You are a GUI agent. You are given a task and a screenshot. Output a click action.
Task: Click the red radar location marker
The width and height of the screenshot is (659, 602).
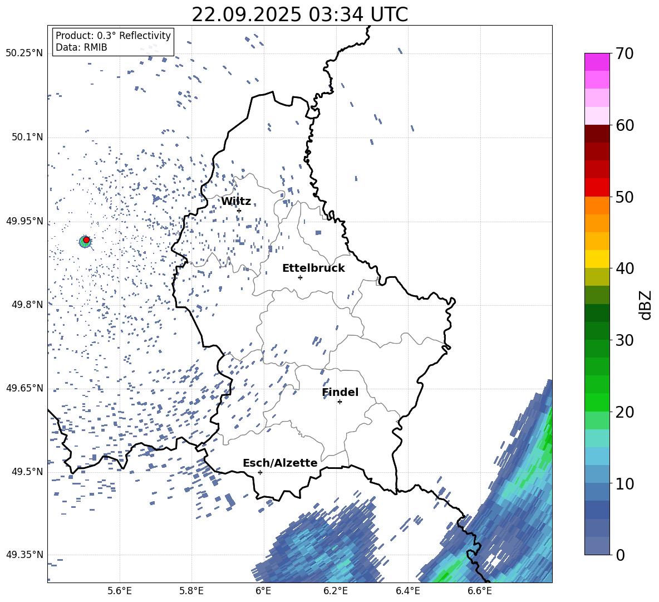tap(86, 240)
